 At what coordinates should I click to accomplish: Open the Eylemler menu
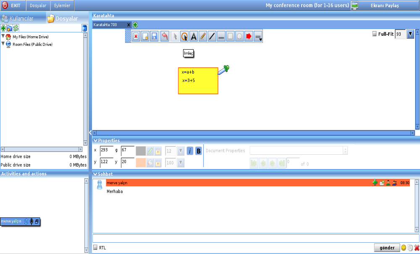click(62, 5)
